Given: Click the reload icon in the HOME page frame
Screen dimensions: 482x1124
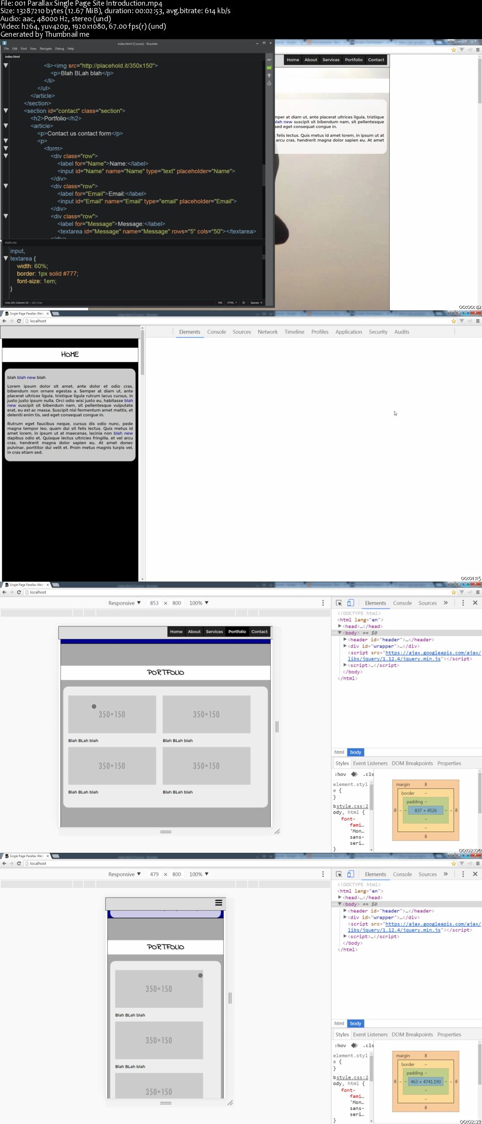Looking at the screenshot, I should (x=19, y=321).
